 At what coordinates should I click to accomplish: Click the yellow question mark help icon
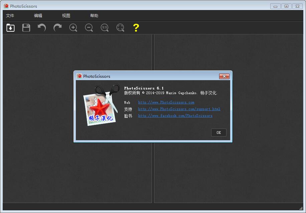point(136,28)
